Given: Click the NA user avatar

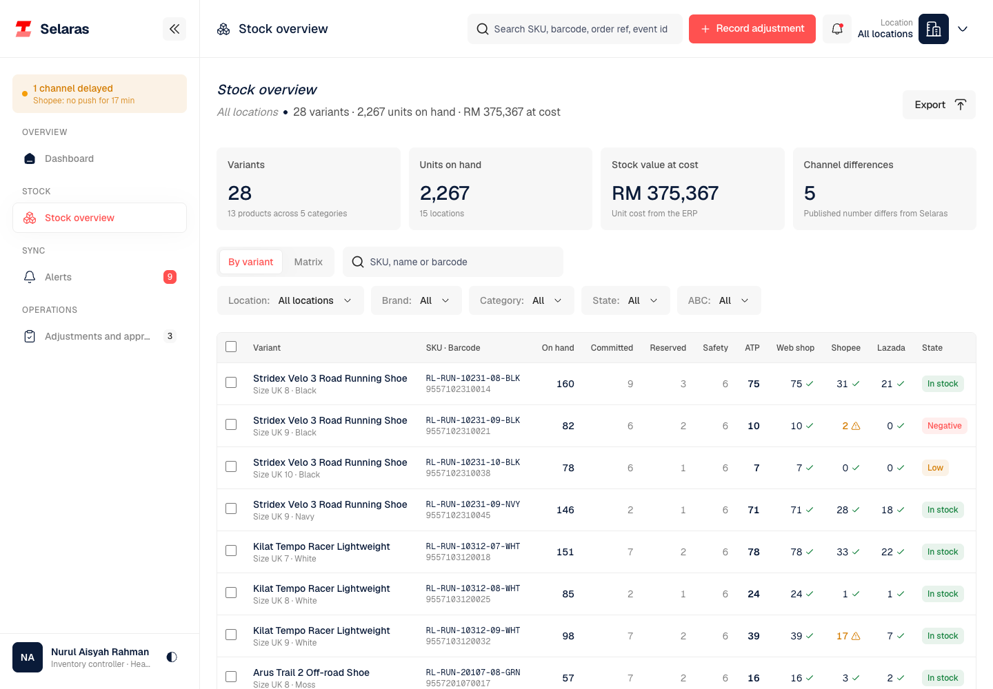Looking at the screenshot, I should tap(28, 657).
